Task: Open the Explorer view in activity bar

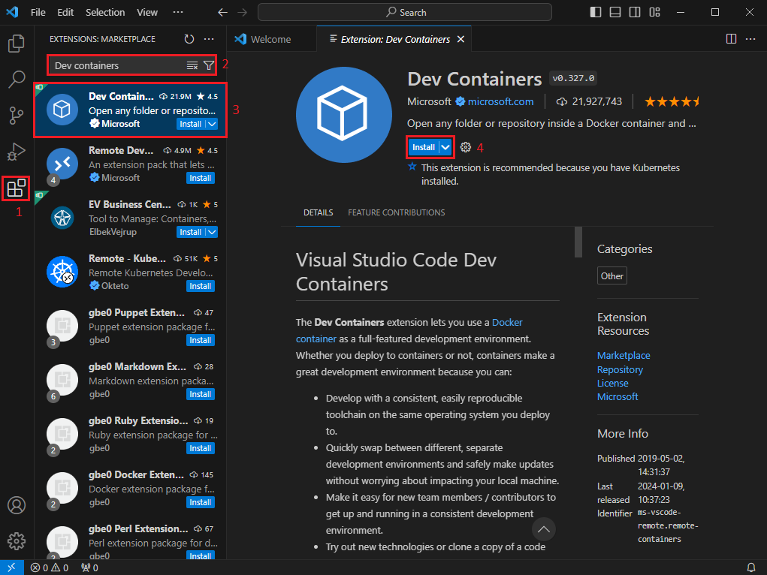Action: [x=16, y=44]
